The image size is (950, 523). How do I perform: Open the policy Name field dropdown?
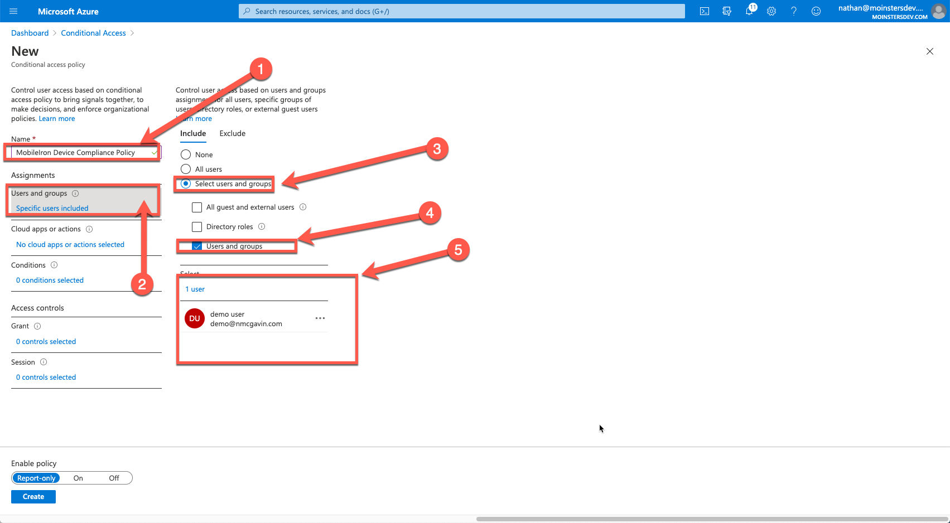tap(154, 152)
